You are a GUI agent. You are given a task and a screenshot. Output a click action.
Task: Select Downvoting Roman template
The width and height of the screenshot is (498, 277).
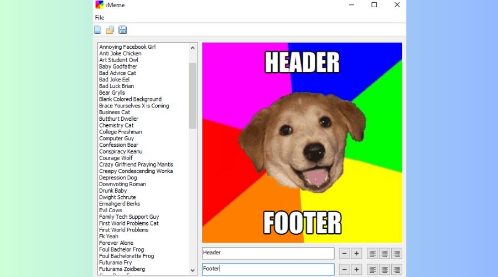tap(122, 184)
